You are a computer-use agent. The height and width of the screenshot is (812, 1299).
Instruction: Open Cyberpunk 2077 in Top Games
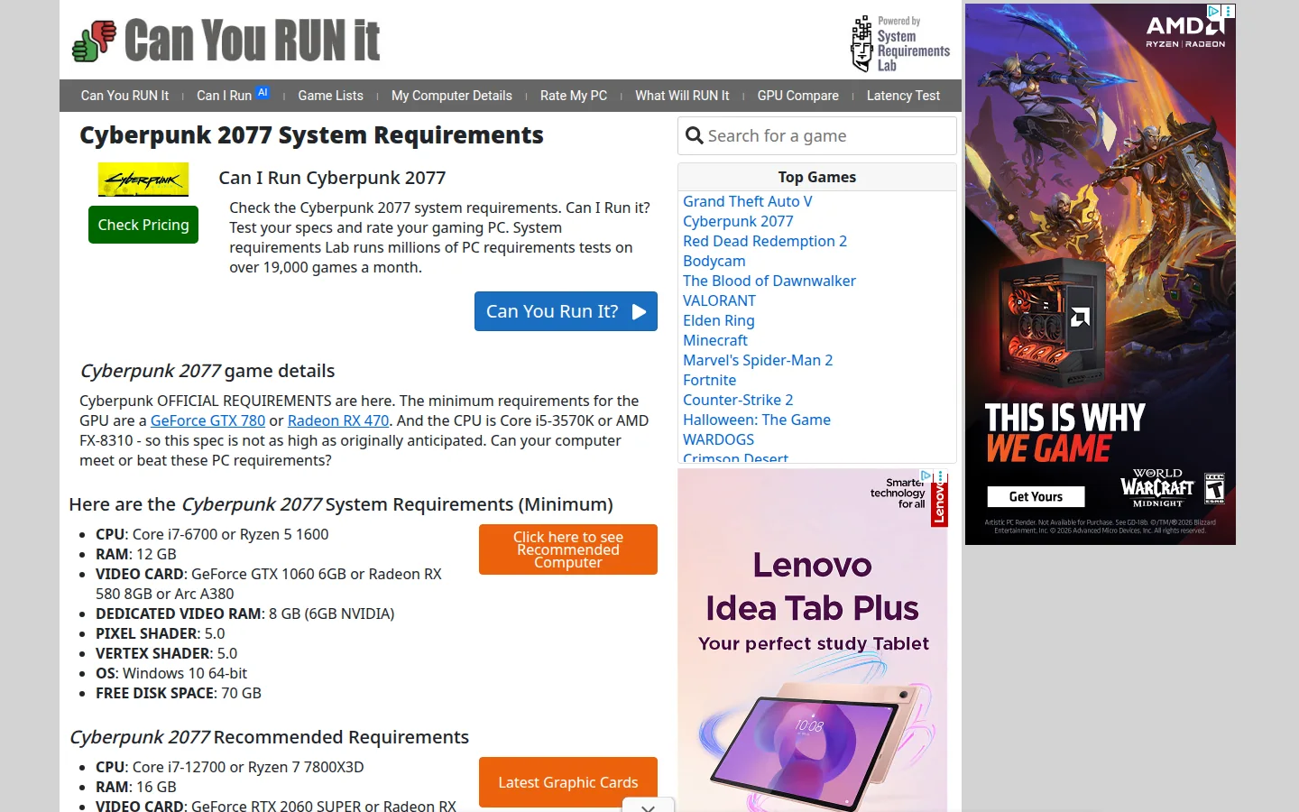click(x=738, y=221)
